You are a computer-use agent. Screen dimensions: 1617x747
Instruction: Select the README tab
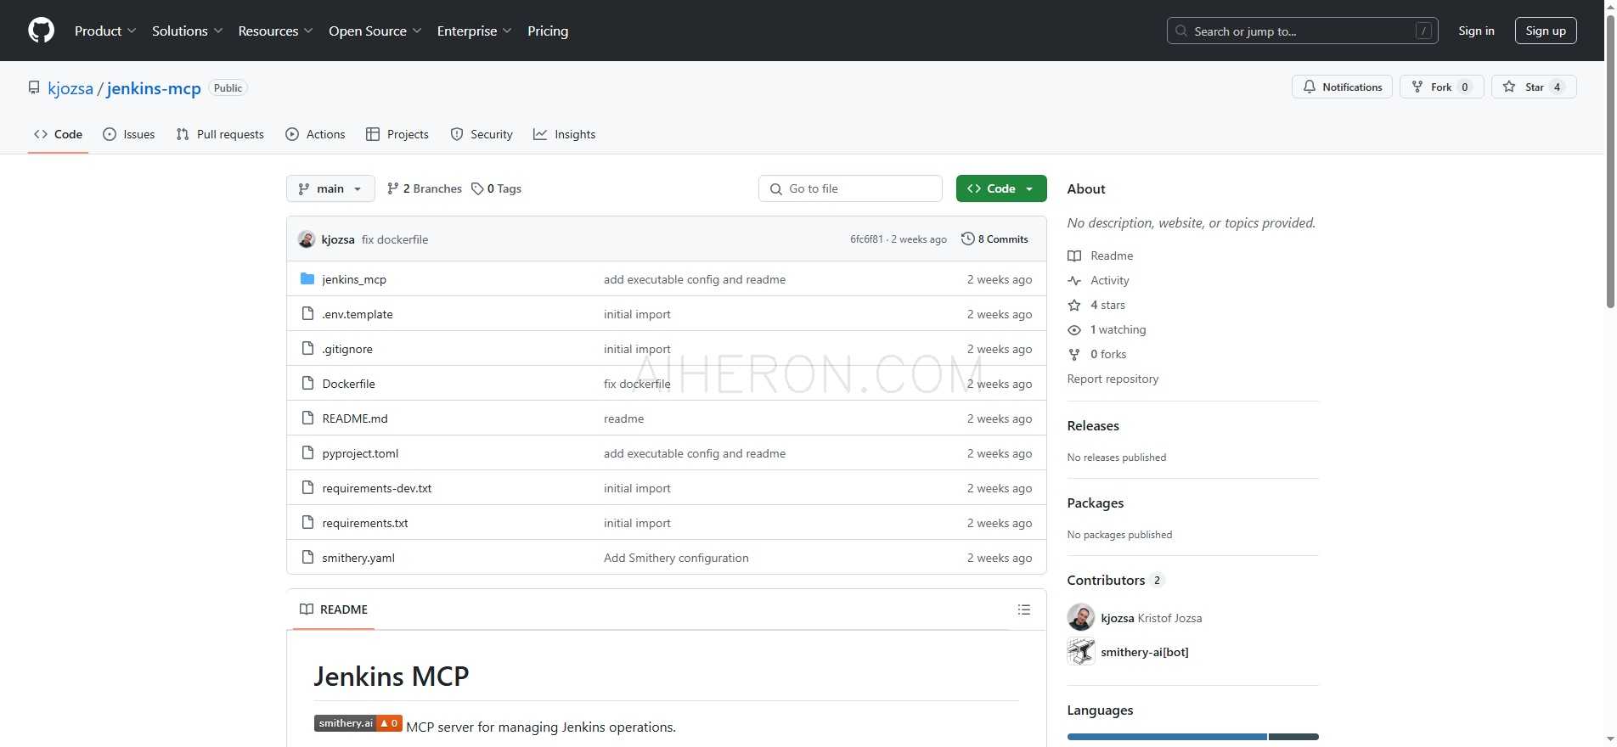coord(334,609)
